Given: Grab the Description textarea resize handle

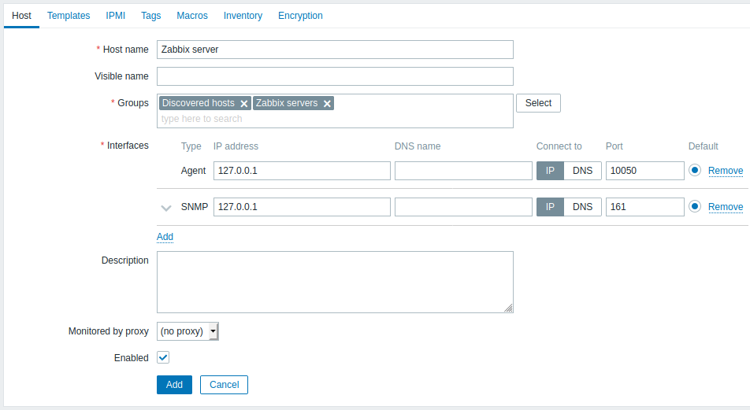Looking at the screenshot, I should 508,308.
